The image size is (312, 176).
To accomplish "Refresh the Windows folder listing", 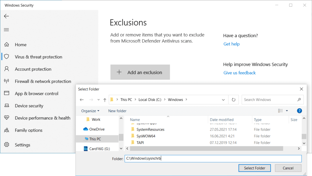I will click(x=233, y=100).
